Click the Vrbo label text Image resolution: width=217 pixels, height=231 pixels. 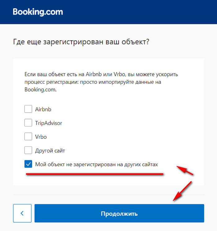(x=41, y=137)
